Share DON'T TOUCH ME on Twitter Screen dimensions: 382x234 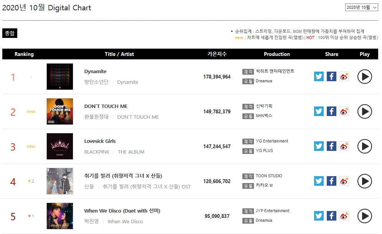tap(319, 111)
